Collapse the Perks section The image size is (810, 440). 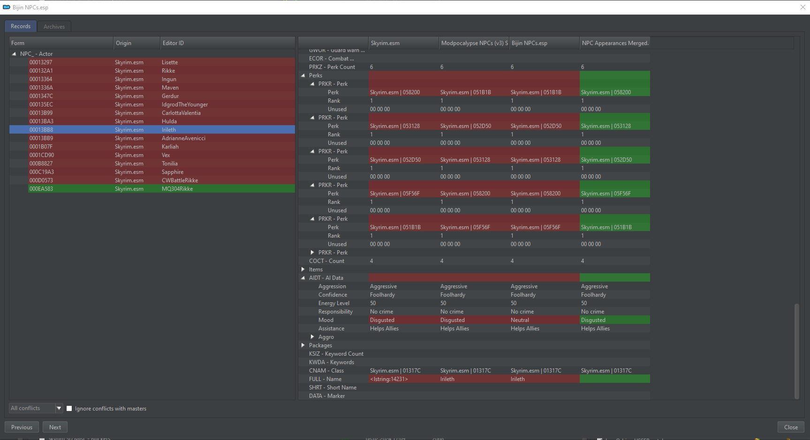(x=303, y=75)
